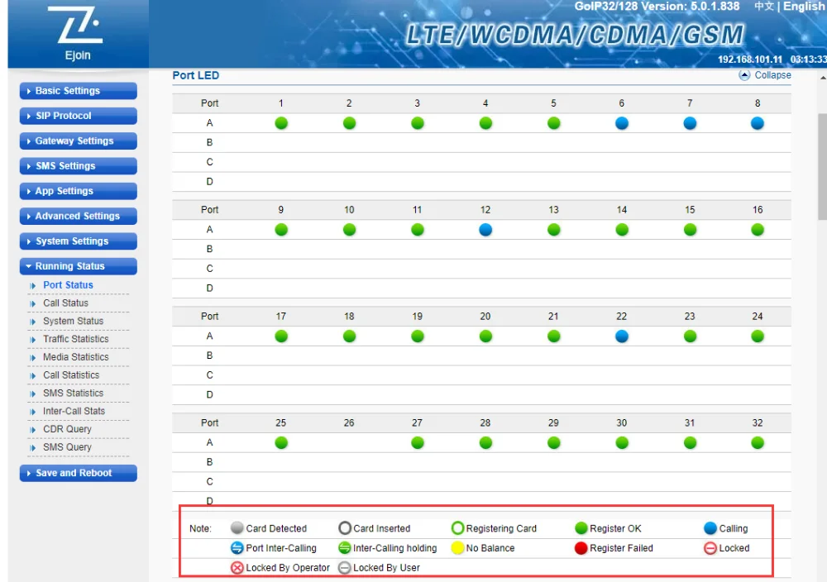The image size is (827, 582).
Task: Expand the Basic Settings menu
Action: [78, 91]
